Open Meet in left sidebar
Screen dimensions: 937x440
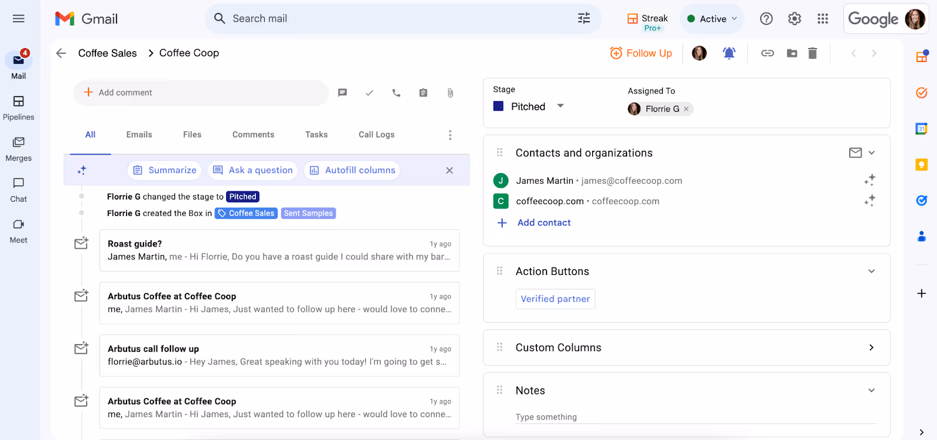(x=18, y=231)
